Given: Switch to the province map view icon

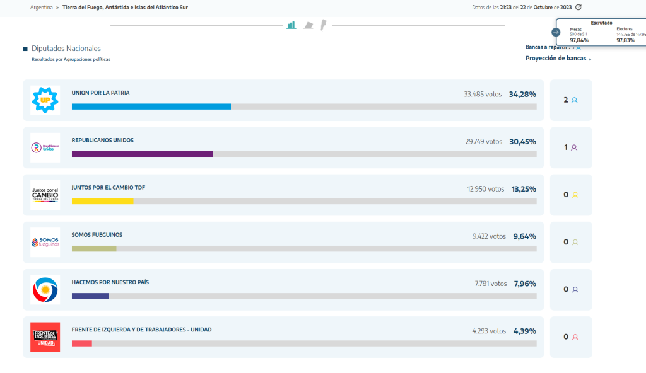Looking at the screenshot, I should [x=308, y=25].
